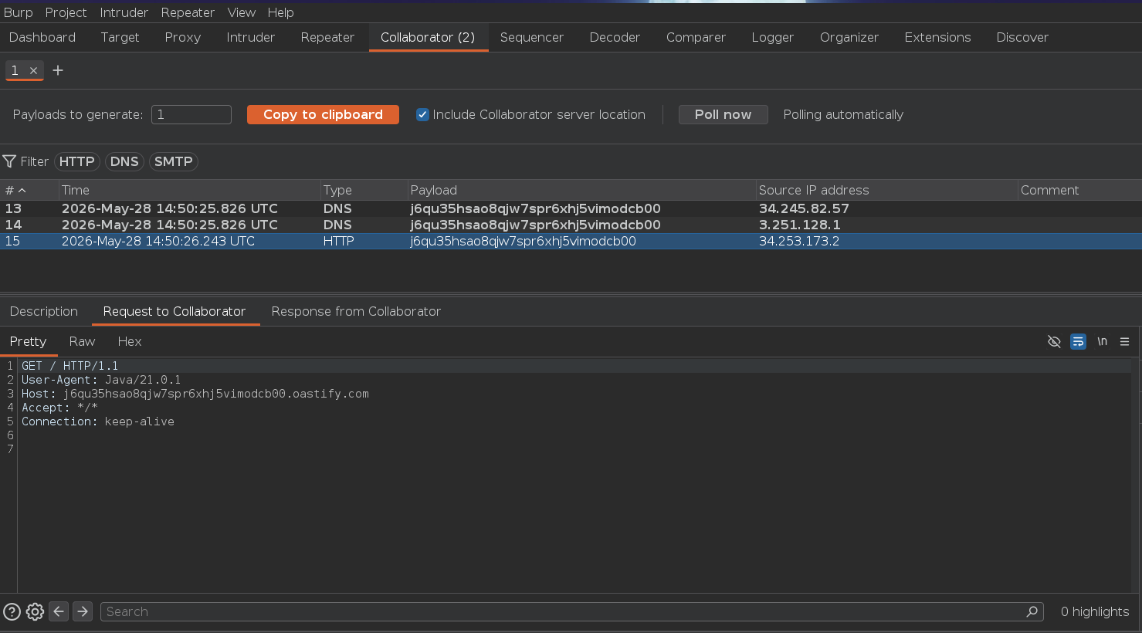Sort by the Comment column header
The width and height of the screenshot is (1142, 633).
click(x=1079, y=190)
